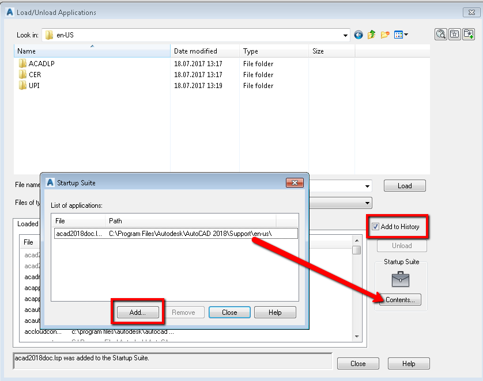Click the Unload button
The image size is (483, 381).
[x=402, y=246]
